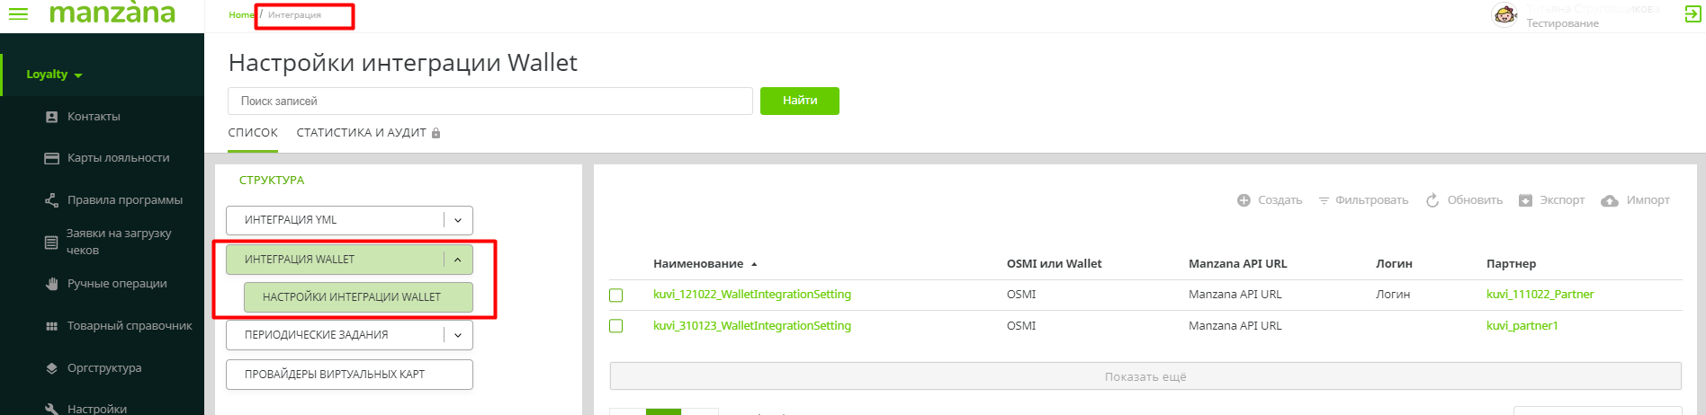Click the org structure layers icon
The height and width of the screenshot is (415, 1706).
[51, 368]
